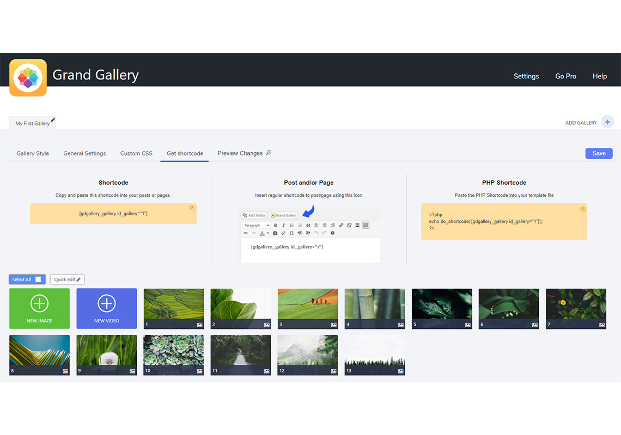Screen dimensions: 621x435
Task: Click image type icon on thumbnail 6
Action: coord(535,325)
